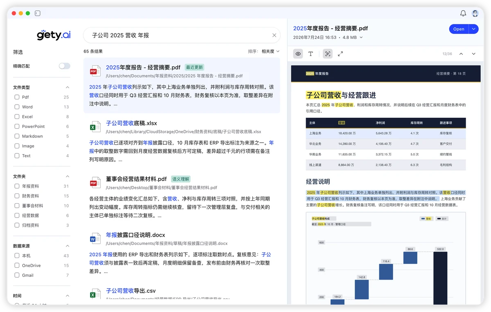Go to next match arrow

point(474,54)
